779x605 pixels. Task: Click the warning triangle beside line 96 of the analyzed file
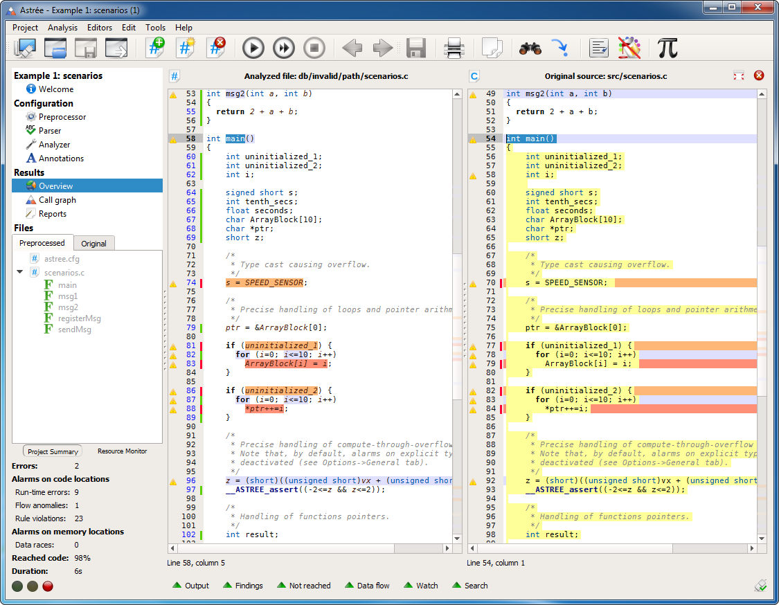tap(173, 481)
